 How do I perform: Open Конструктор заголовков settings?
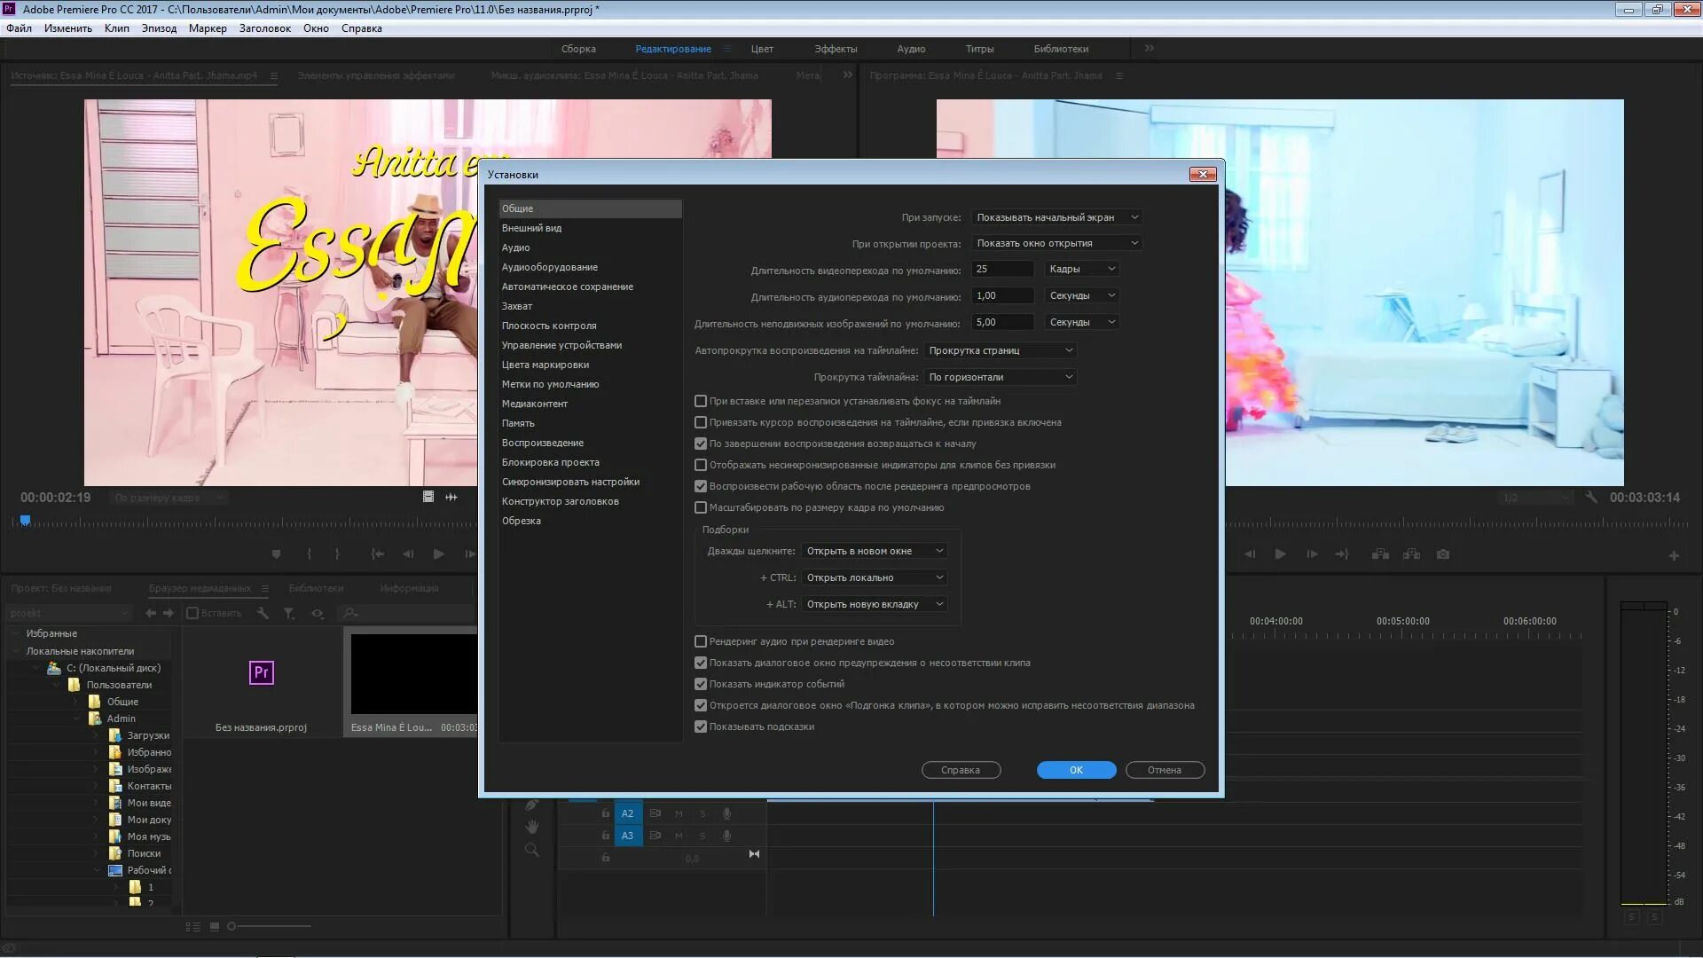tap(559, 500)
